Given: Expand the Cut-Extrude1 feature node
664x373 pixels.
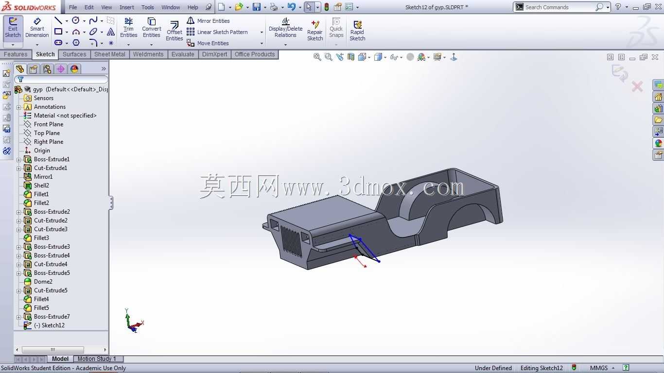Looking at the screenshot, I should (x=19, y=169).
